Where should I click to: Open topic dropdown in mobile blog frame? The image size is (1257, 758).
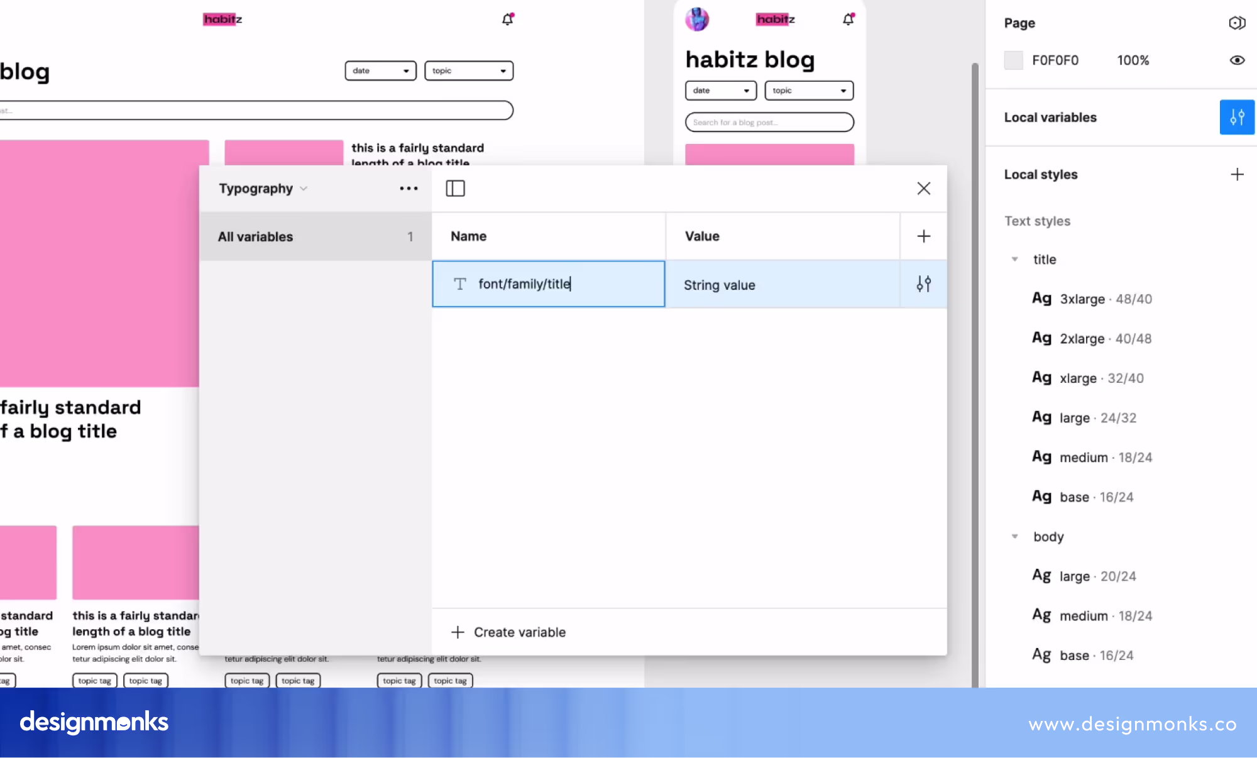point(809,91)
